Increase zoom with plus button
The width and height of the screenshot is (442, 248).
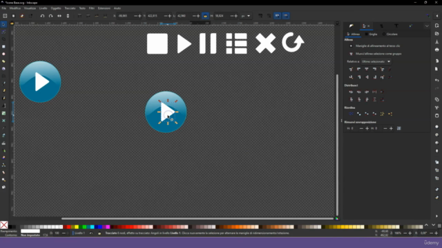click(410, 234)
